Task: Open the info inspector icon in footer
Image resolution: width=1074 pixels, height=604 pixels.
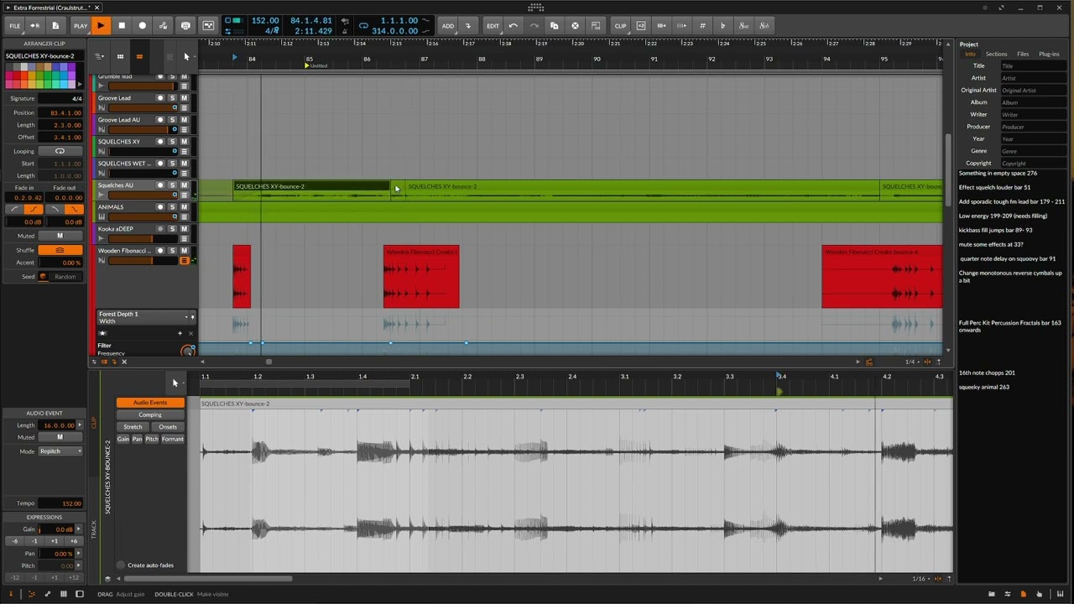Action: [11, 594]
